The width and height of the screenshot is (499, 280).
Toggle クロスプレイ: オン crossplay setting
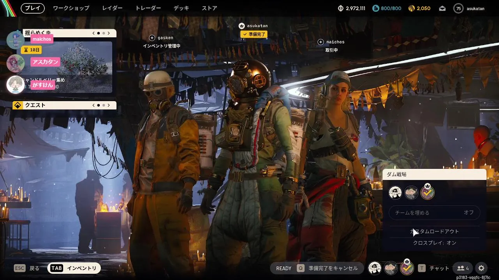[x=434, y=243]
